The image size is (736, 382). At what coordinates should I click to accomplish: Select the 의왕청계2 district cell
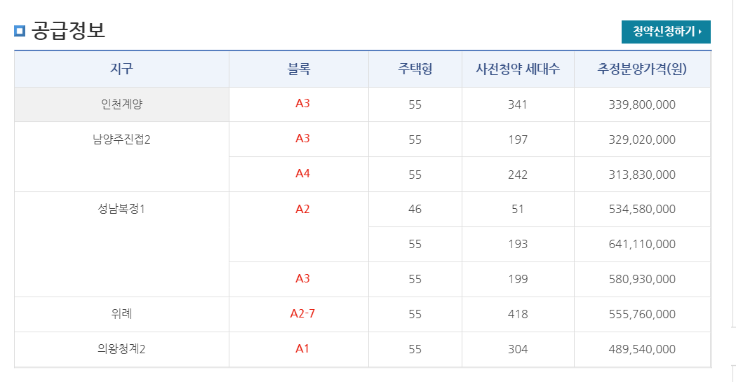click(121, 349)
